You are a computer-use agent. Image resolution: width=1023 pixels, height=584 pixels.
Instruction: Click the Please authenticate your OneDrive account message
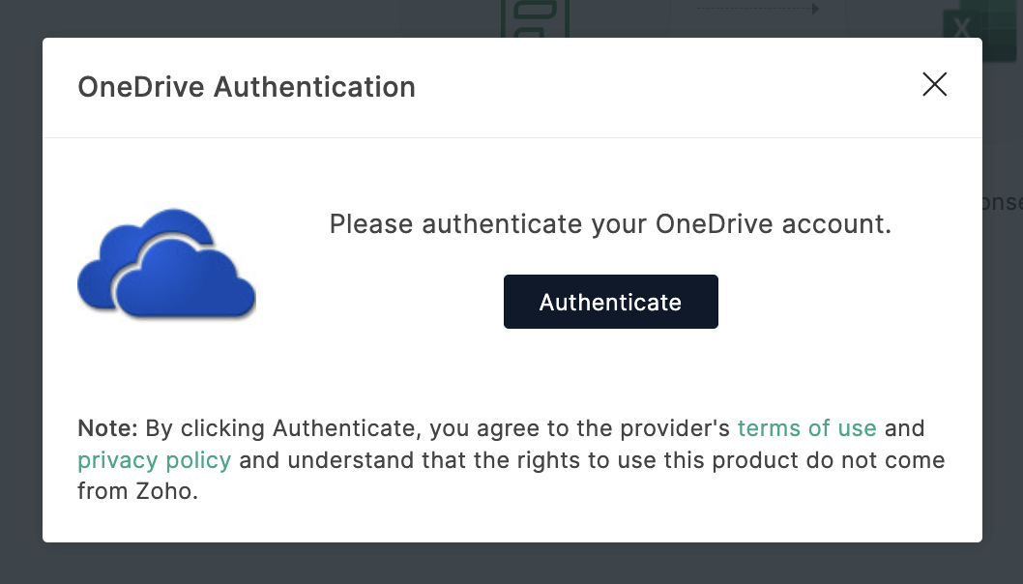(610, 223)
